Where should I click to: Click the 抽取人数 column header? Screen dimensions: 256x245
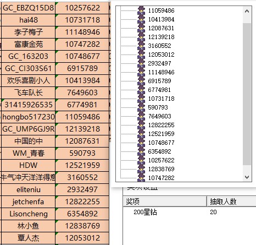tap(231, 202)
